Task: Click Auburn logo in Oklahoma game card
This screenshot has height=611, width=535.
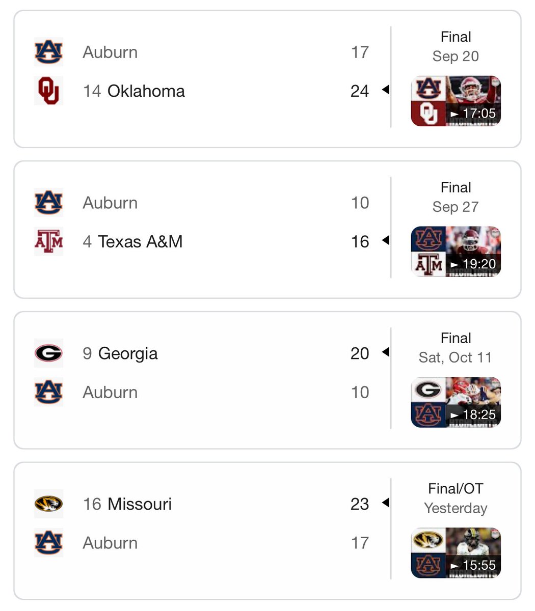Action: click(48, 52)
